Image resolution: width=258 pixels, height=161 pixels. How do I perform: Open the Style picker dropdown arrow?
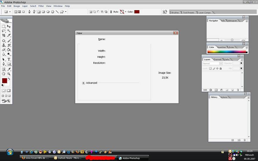point(126,12)
